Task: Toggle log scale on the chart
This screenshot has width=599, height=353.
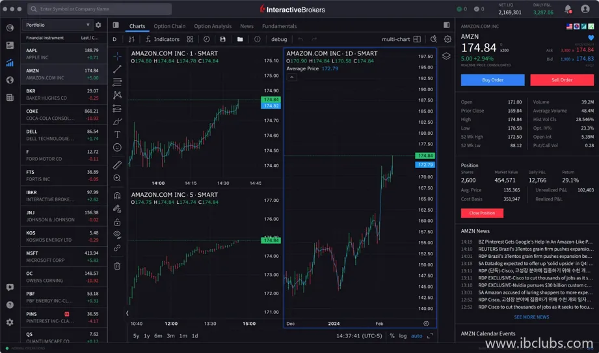Action: click(403, 336)
